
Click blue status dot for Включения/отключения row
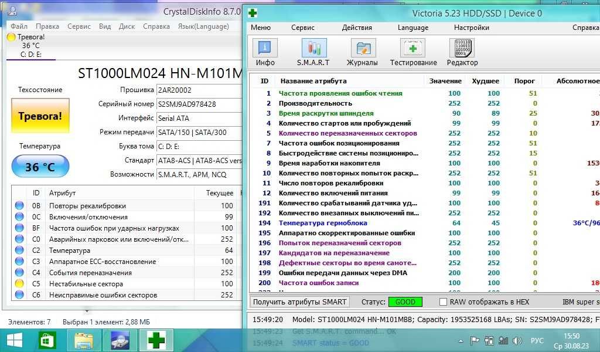[x=19, y=217]
